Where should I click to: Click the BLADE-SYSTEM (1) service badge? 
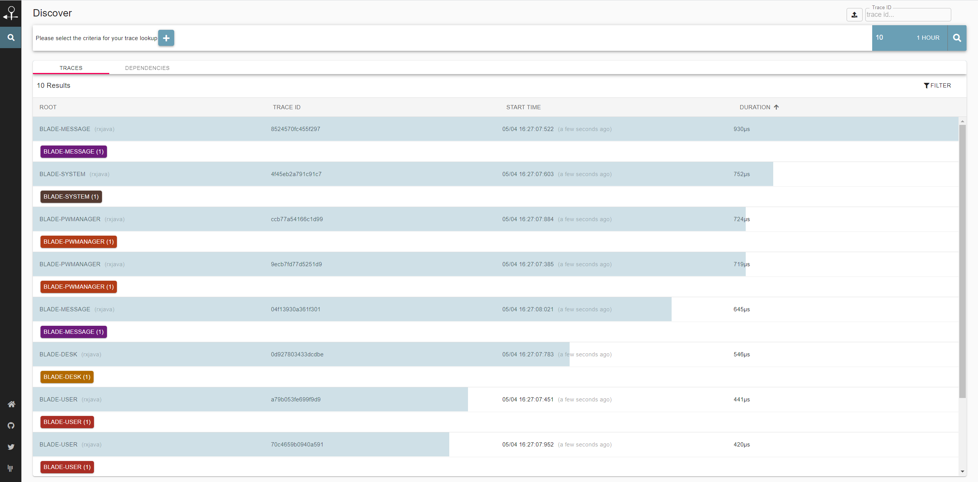(71, 197)
